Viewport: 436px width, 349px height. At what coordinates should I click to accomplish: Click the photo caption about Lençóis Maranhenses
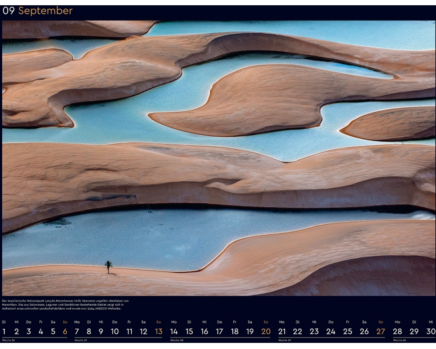pos(65,305)
